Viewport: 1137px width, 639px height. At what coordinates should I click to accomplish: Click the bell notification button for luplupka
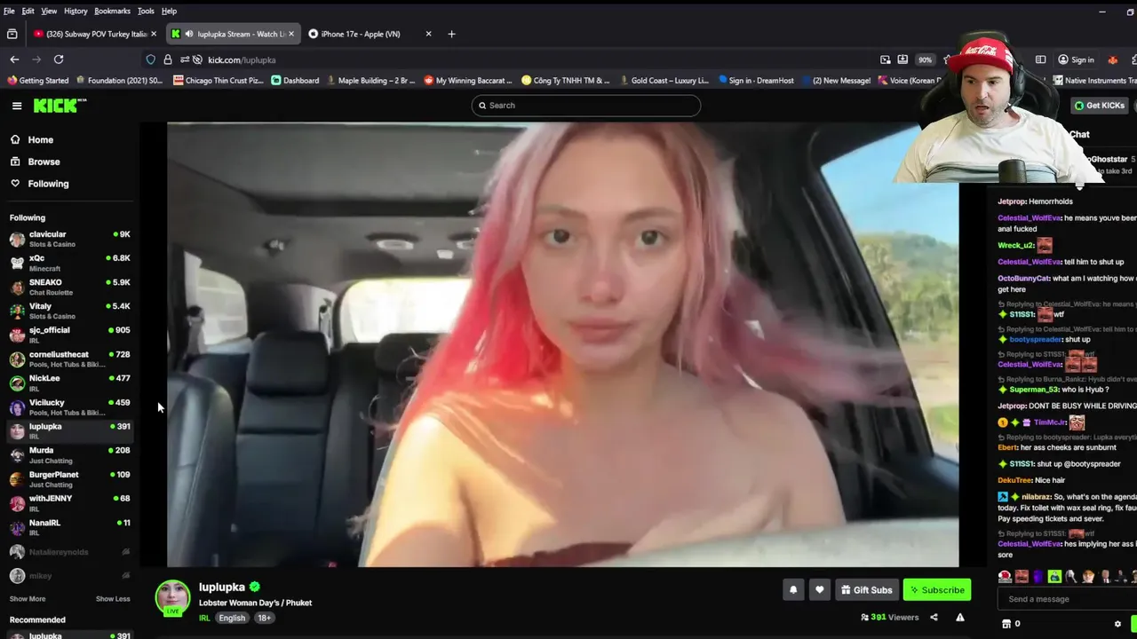[793, 589]
